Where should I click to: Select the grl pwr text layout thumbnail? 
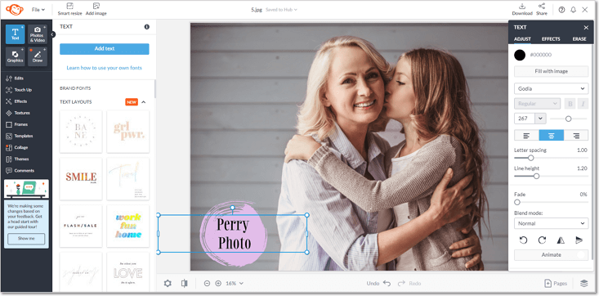click(x=128, y=132)
